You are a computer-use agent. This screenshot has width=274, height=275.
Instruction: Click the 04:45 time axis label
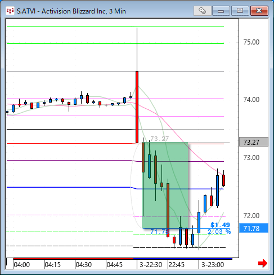click(x=115, y=265)
